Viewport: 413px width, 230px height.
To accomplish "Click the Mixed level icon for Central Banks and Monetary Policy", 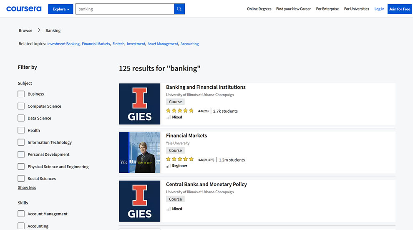I will pyautogui.click(x=168, y=209).
